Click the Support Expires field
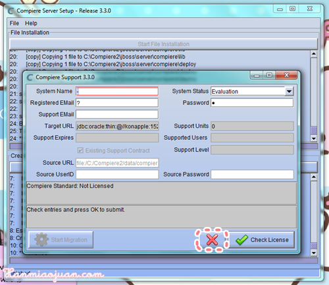This screenshot has height=285, width=329. (117, 138)
